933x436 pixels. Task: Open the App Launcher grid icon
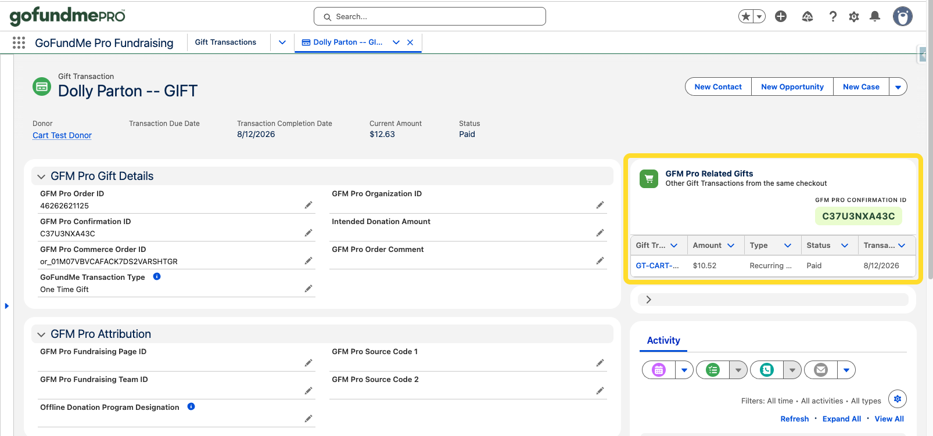pos(19,42)
